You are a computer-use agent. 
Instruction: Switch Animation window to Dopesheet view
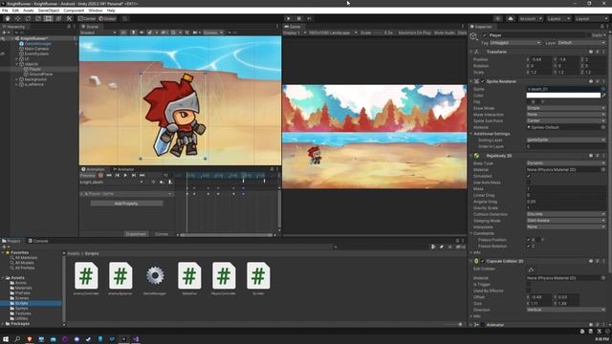point(136,234)
